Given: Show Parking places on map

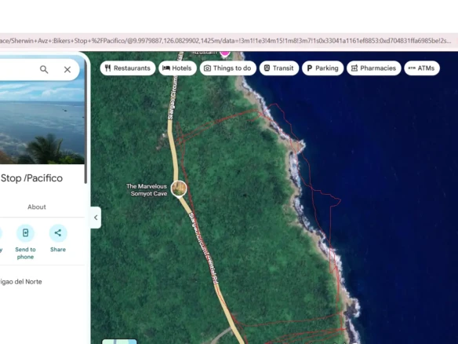Looking at the screenshot, I should click(322, 68).
